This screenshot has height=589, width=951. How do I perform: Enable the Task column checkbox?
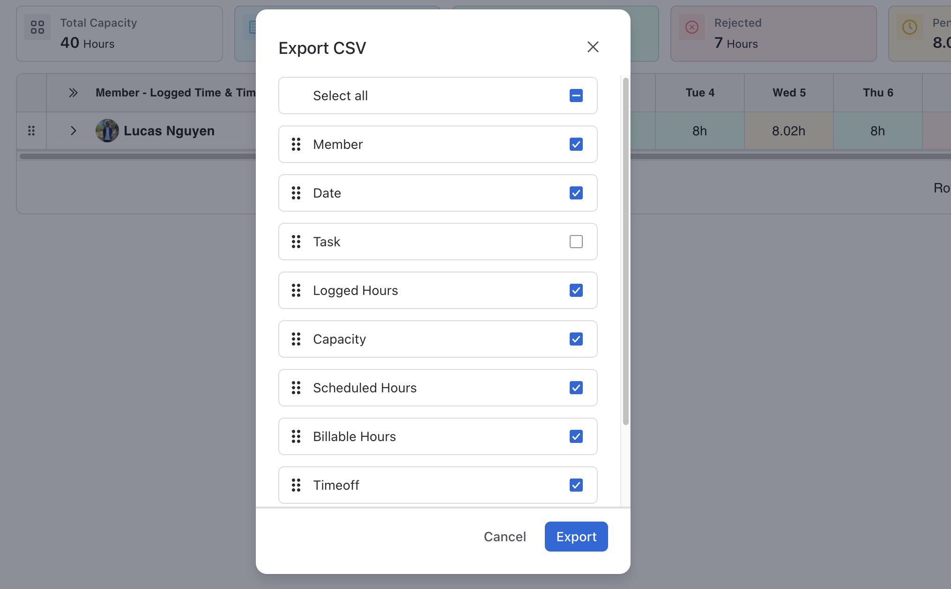coord(576,242)
